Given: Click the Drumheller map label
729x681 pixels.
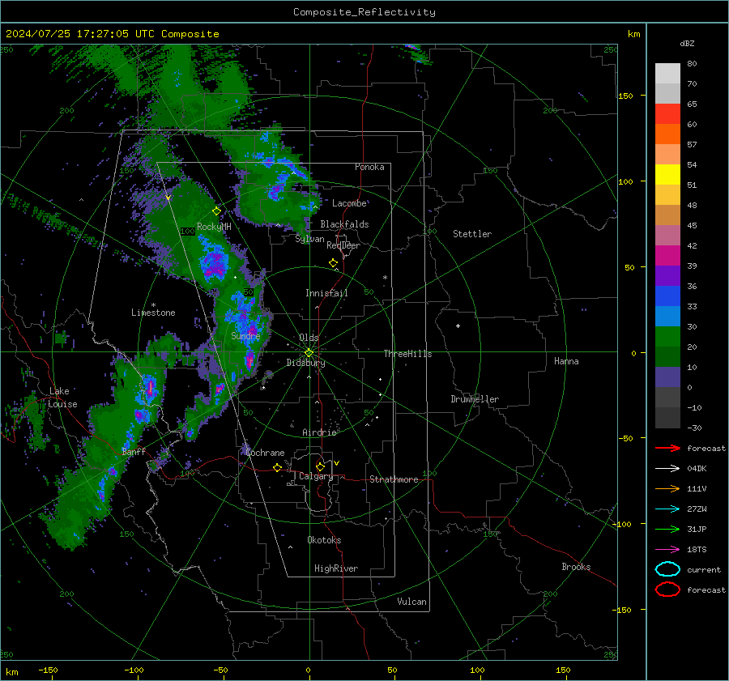Looking at the screenshot, I should [x=475, y=399].
